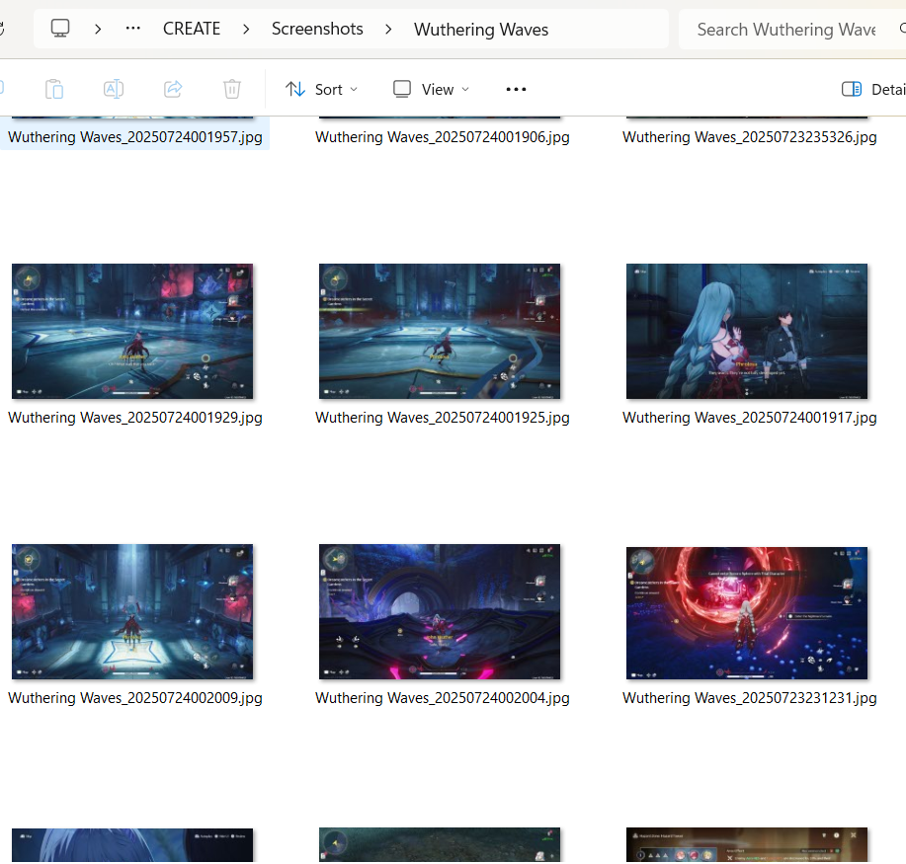906x864 pixels.
Task: Expand chevron after CREATE breadcrumb
Action: coord(246,29)
